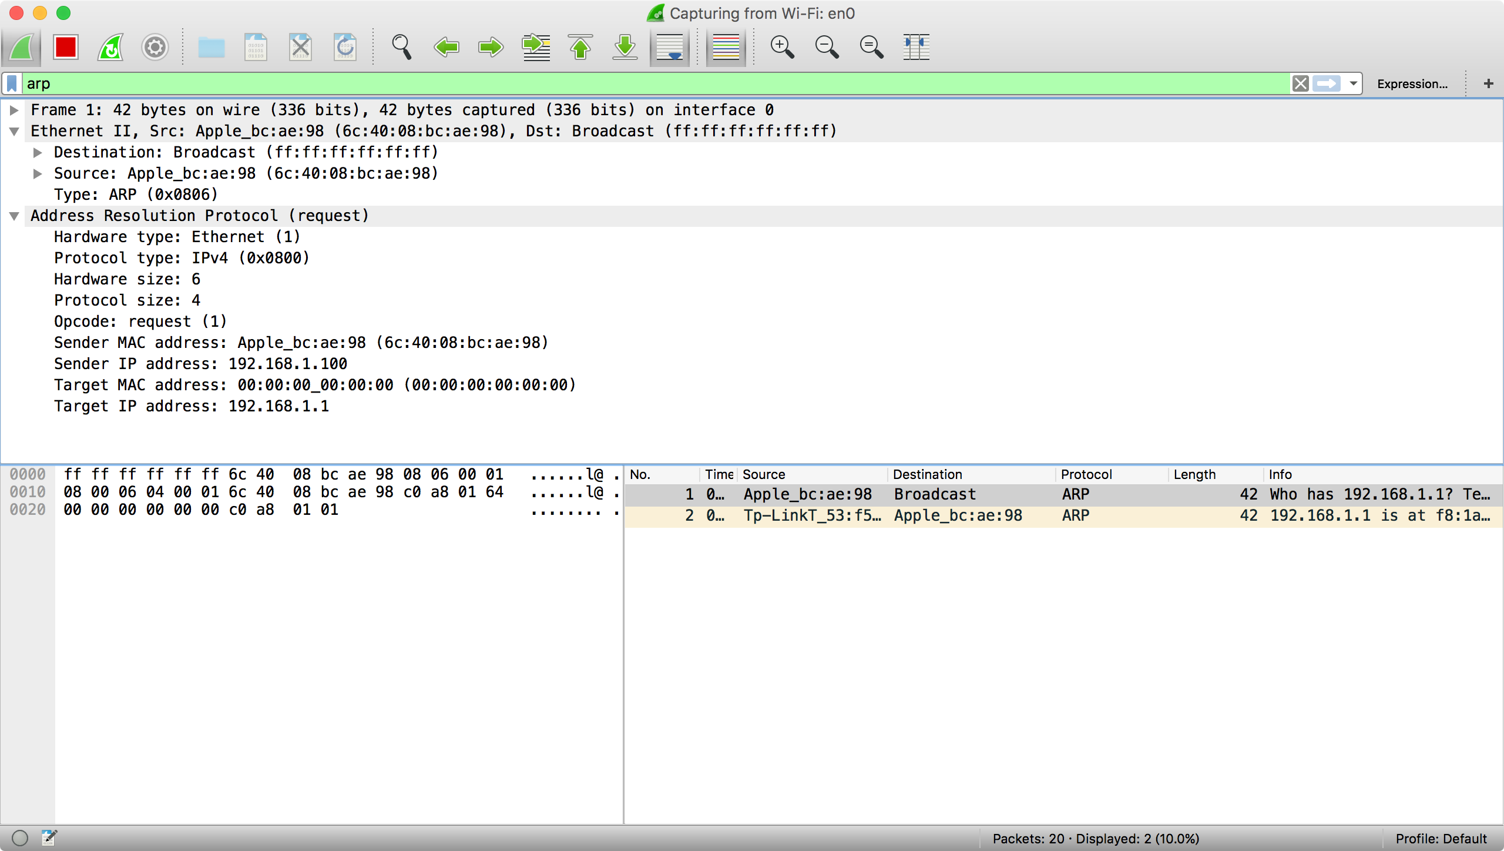
Task: Select packet 2 from Tp-LinkT source
Action: pos(811,515)
